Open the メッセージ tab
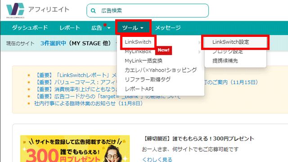Viewport: 288px width, 162px height. point(168,28)
